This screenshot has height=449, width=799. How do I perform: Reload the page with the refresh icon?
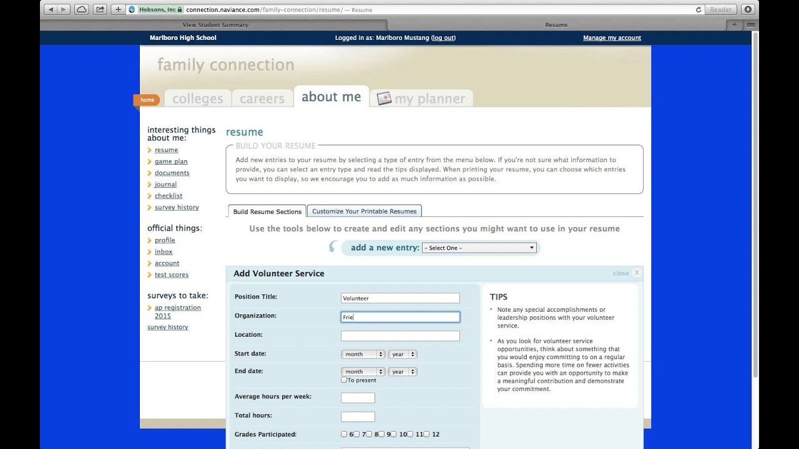[699, 9]
